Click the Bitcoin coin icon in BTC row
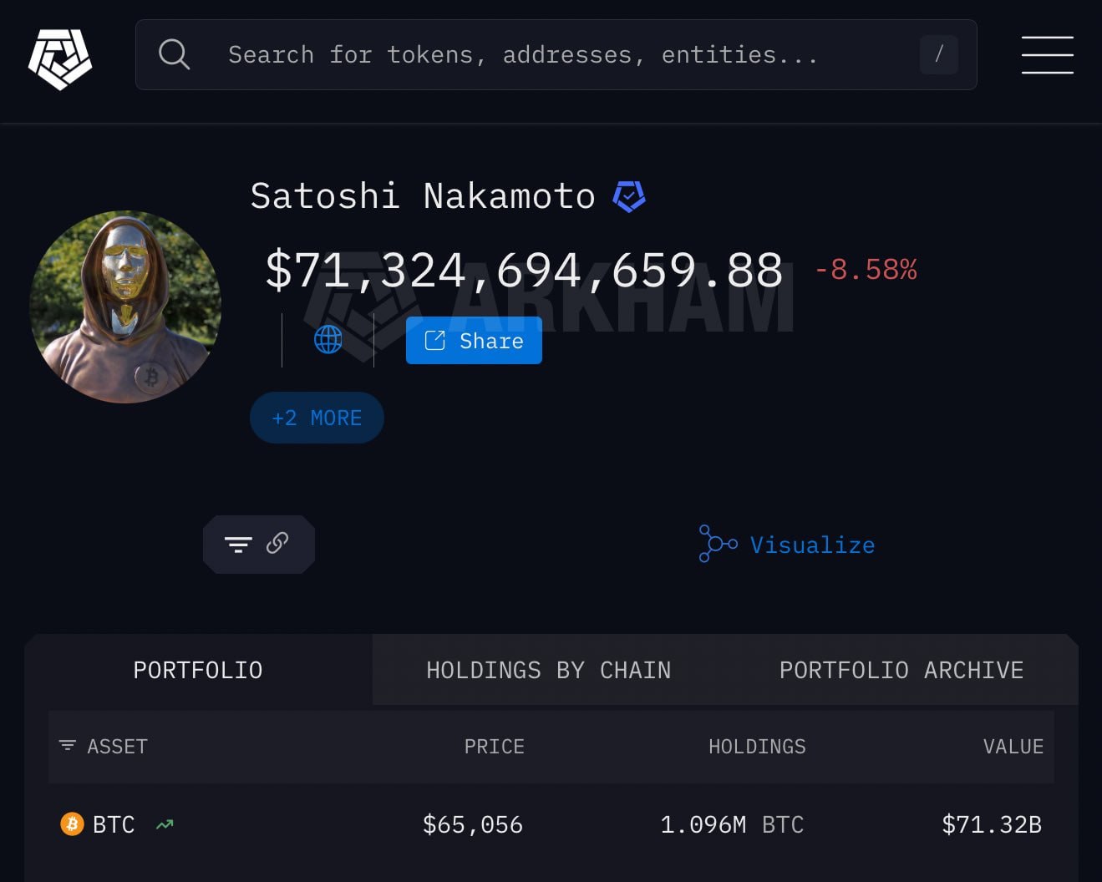 coord(73,824)
